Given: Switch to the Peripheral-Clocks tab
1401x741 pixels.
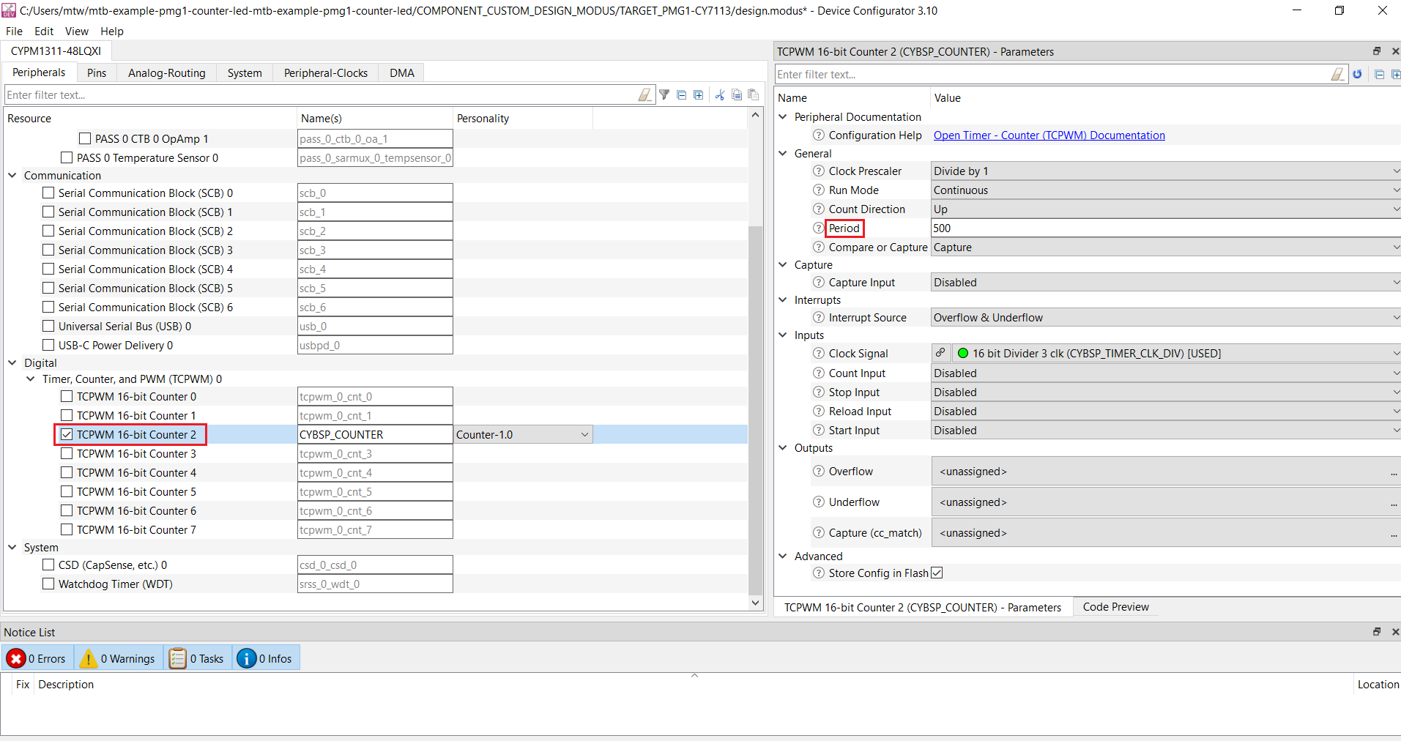Looking at the screenshot, I should tap(326, 73).
